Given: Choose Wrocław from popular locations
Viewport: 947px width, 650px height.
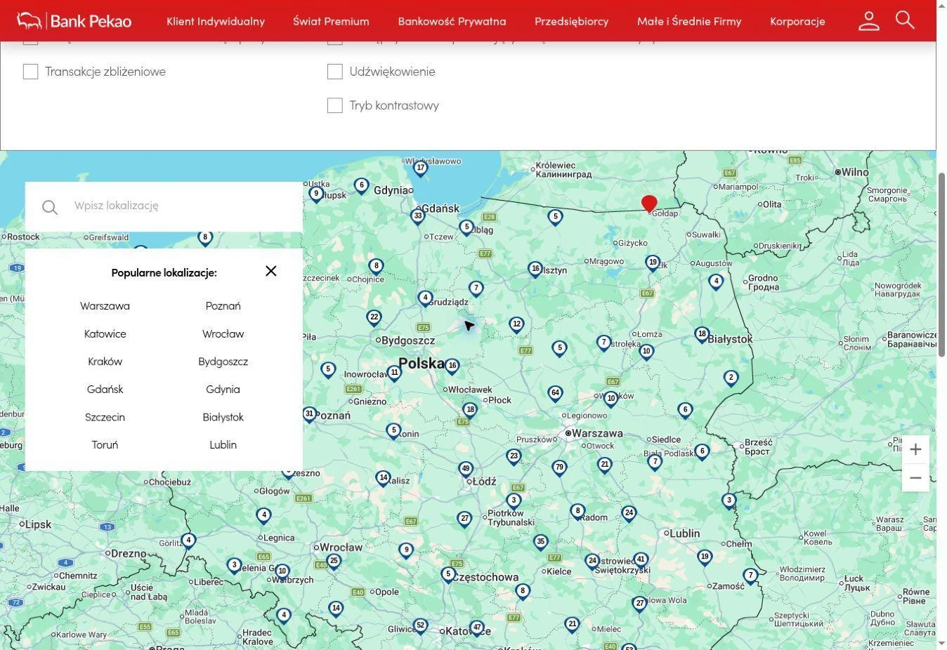Looking at the screenshot, I should pyautogui.click(x=223, y=334).
